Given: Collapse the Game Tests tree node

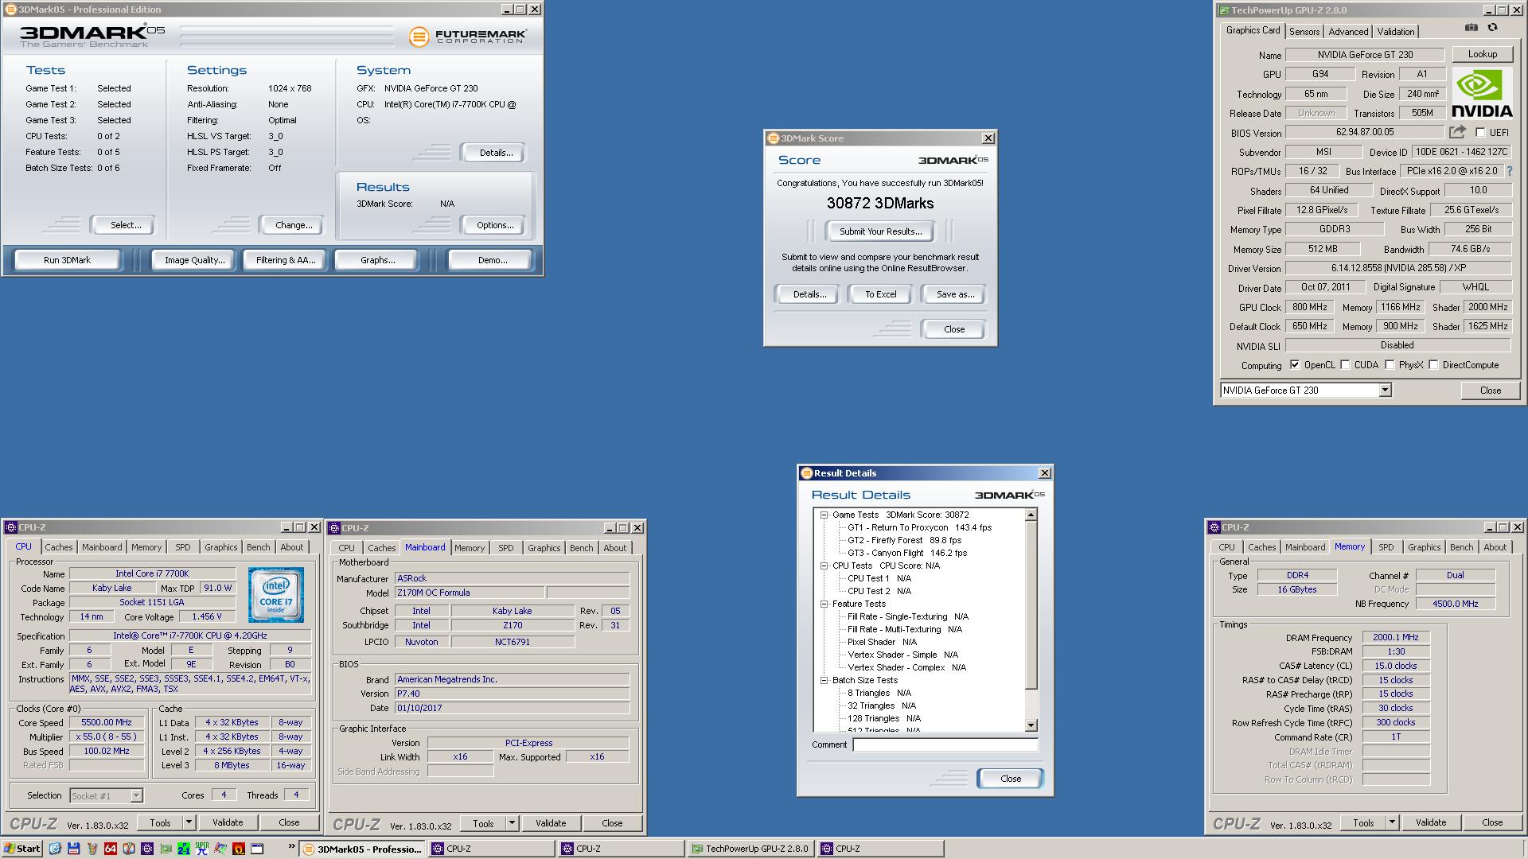Looking at the screenshot, I should click(x=824, y=515).
